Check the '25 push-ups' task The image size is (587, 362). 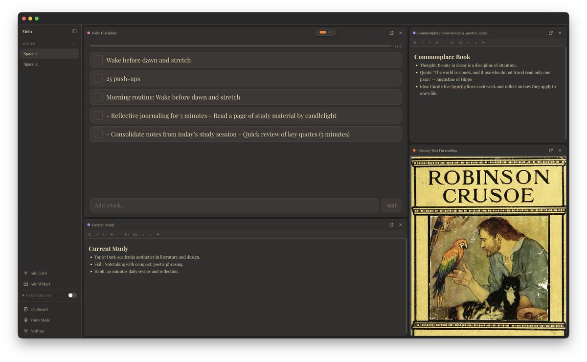(x=98, y=78)
